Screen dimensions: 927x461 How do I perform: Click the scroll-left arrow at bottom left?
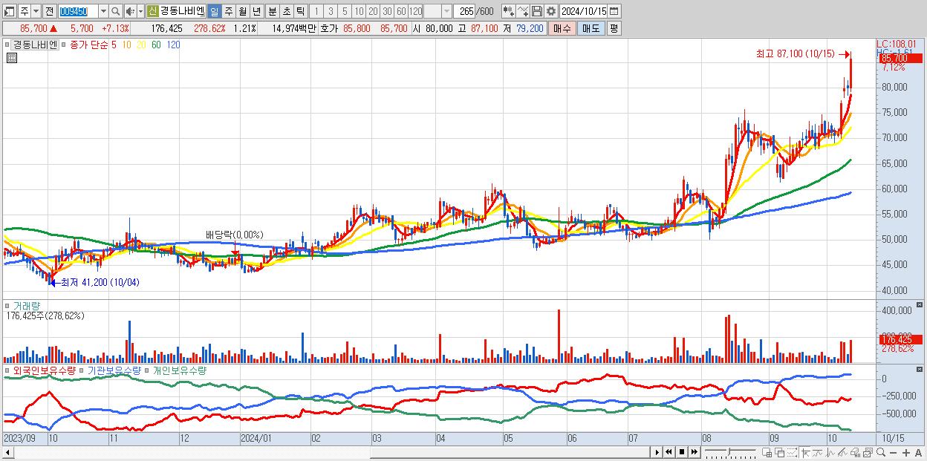(9, 452)
